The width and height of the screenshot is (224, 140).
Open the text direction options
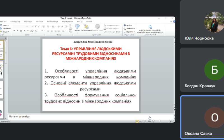point(70,25)
